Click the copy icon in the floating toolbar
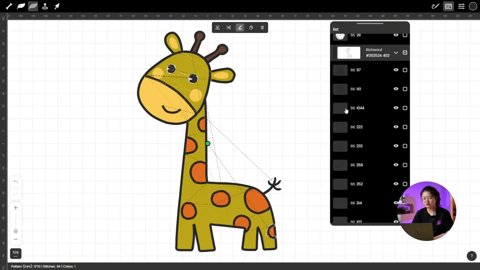480x270 pixels. click(251, 27)
